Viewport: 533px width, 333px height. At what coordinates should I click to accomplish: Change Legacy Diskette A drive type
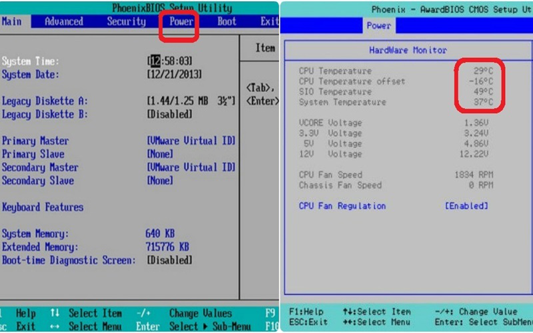tap(191, 101)
